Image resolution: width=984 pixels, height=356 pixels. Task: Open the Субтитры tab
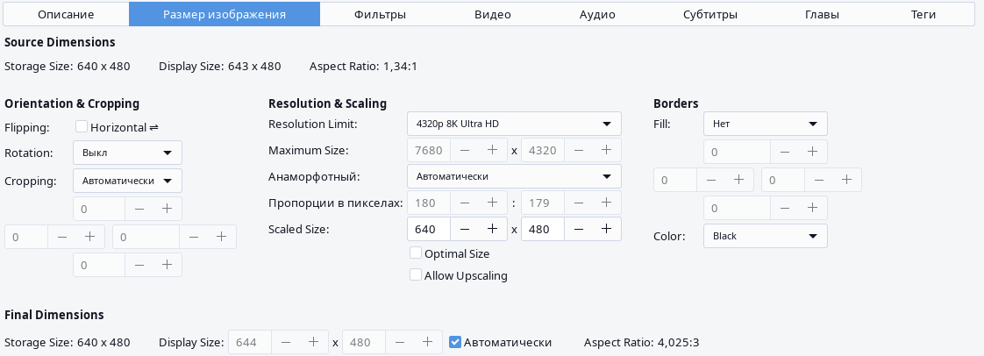709,15
